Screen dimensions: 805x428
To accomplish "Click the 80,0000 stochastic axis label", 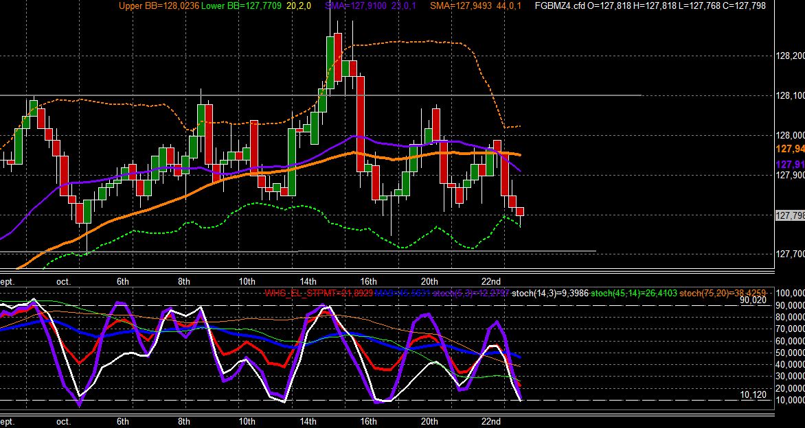I will (790, 318).
